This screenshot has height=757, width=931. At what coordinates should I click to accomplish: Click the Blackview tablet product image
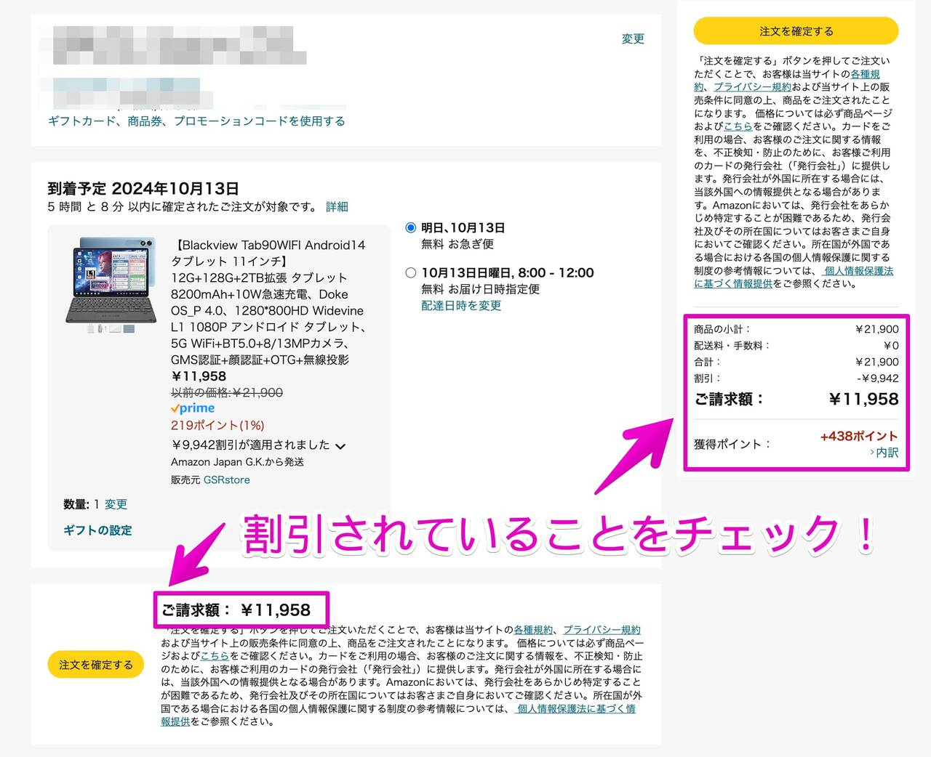110,285
